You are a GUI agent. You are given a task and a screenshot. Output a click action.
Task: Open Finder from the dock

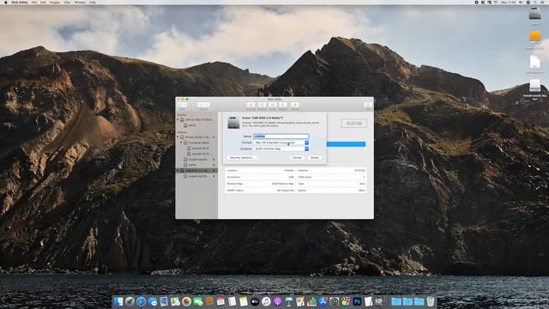pyautogui.click(x=118, y=301)
